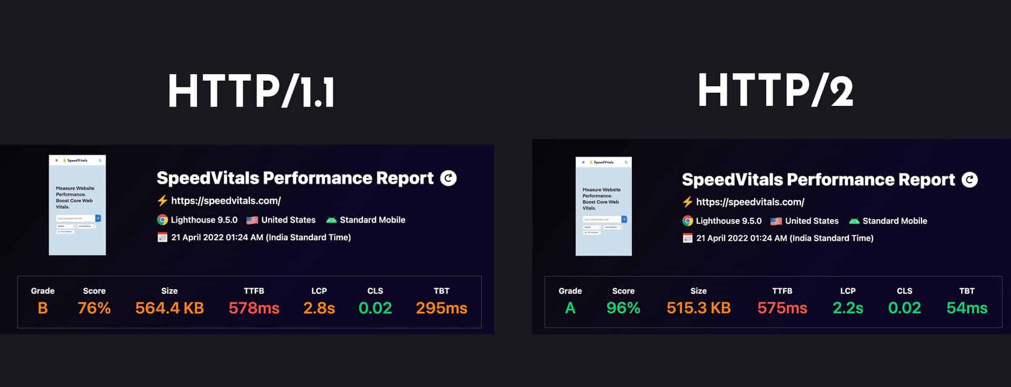Click the calendar icon in the HTTP/1.1 report

coord(162,237)
